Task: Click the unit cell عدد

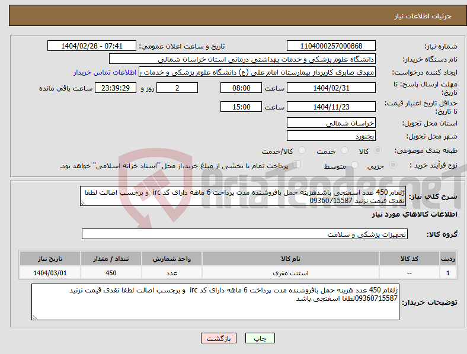Action: click(171, 273)
